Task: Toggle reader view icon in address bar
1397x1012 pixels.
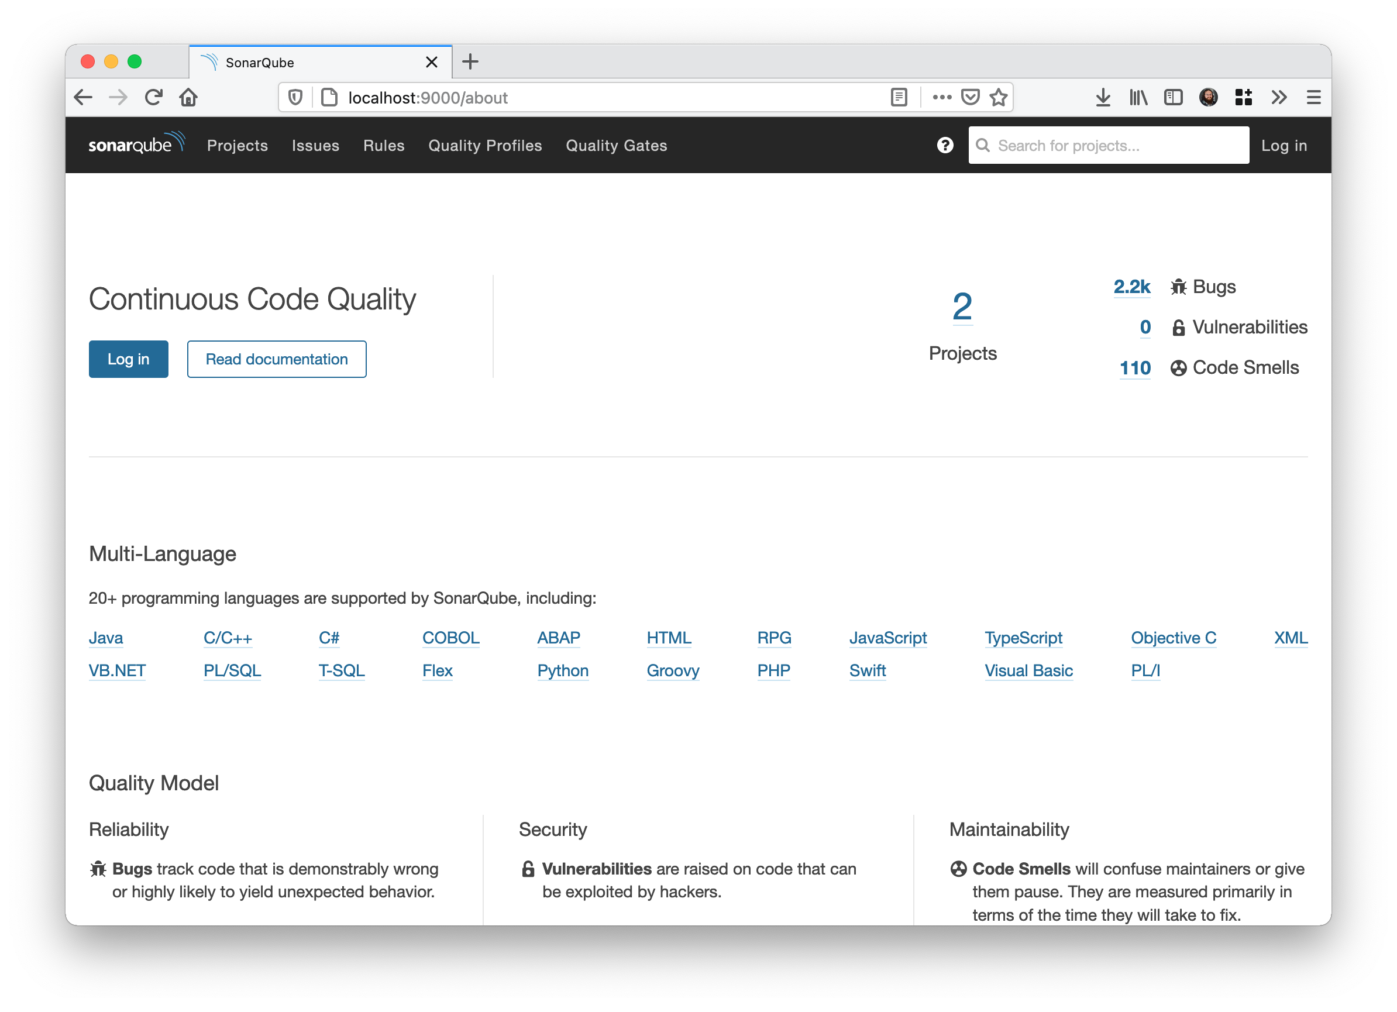Action: 899,97
